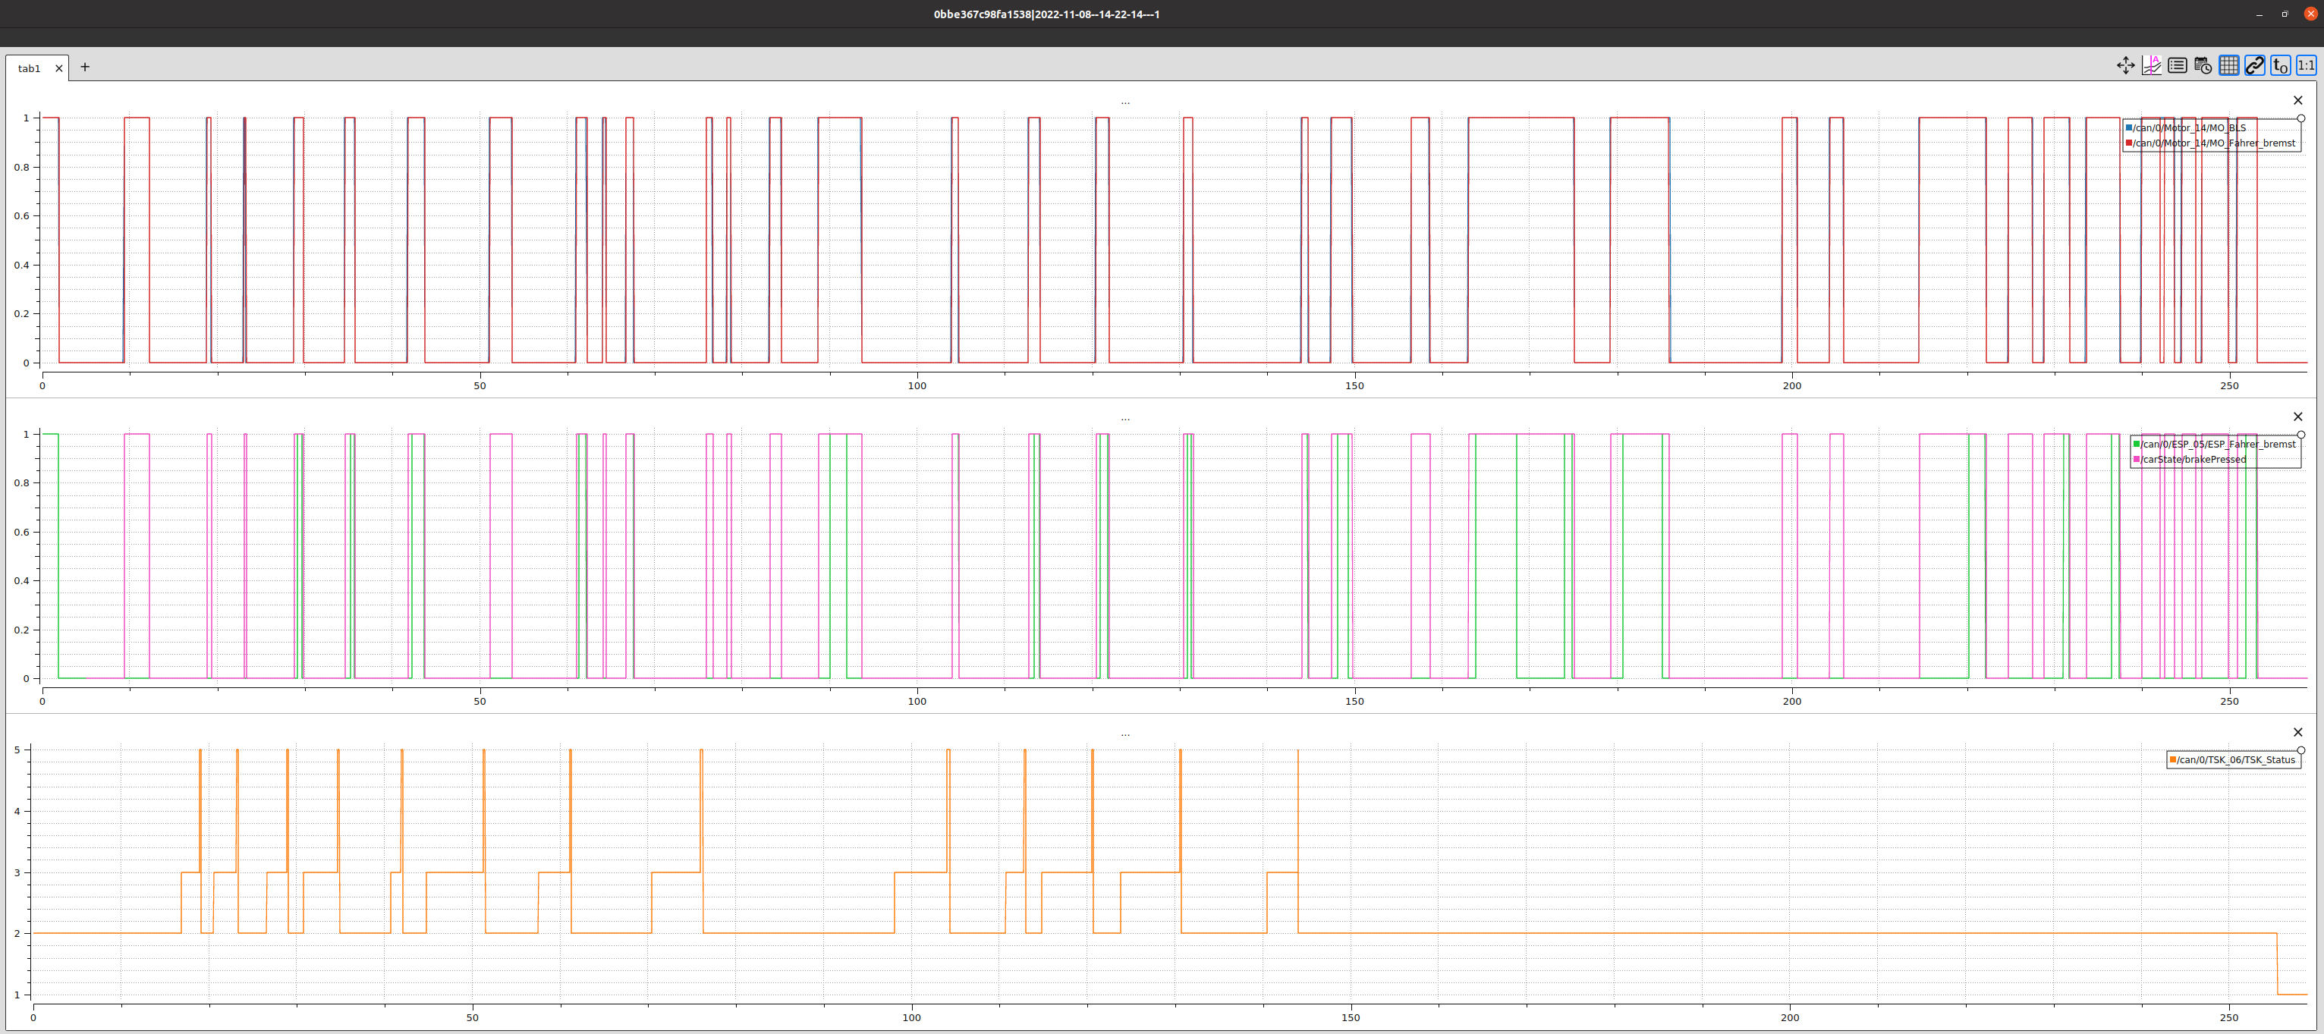Close the tab1 tab
Screen dimensions: 2324x1034
[x=58, y=68]
